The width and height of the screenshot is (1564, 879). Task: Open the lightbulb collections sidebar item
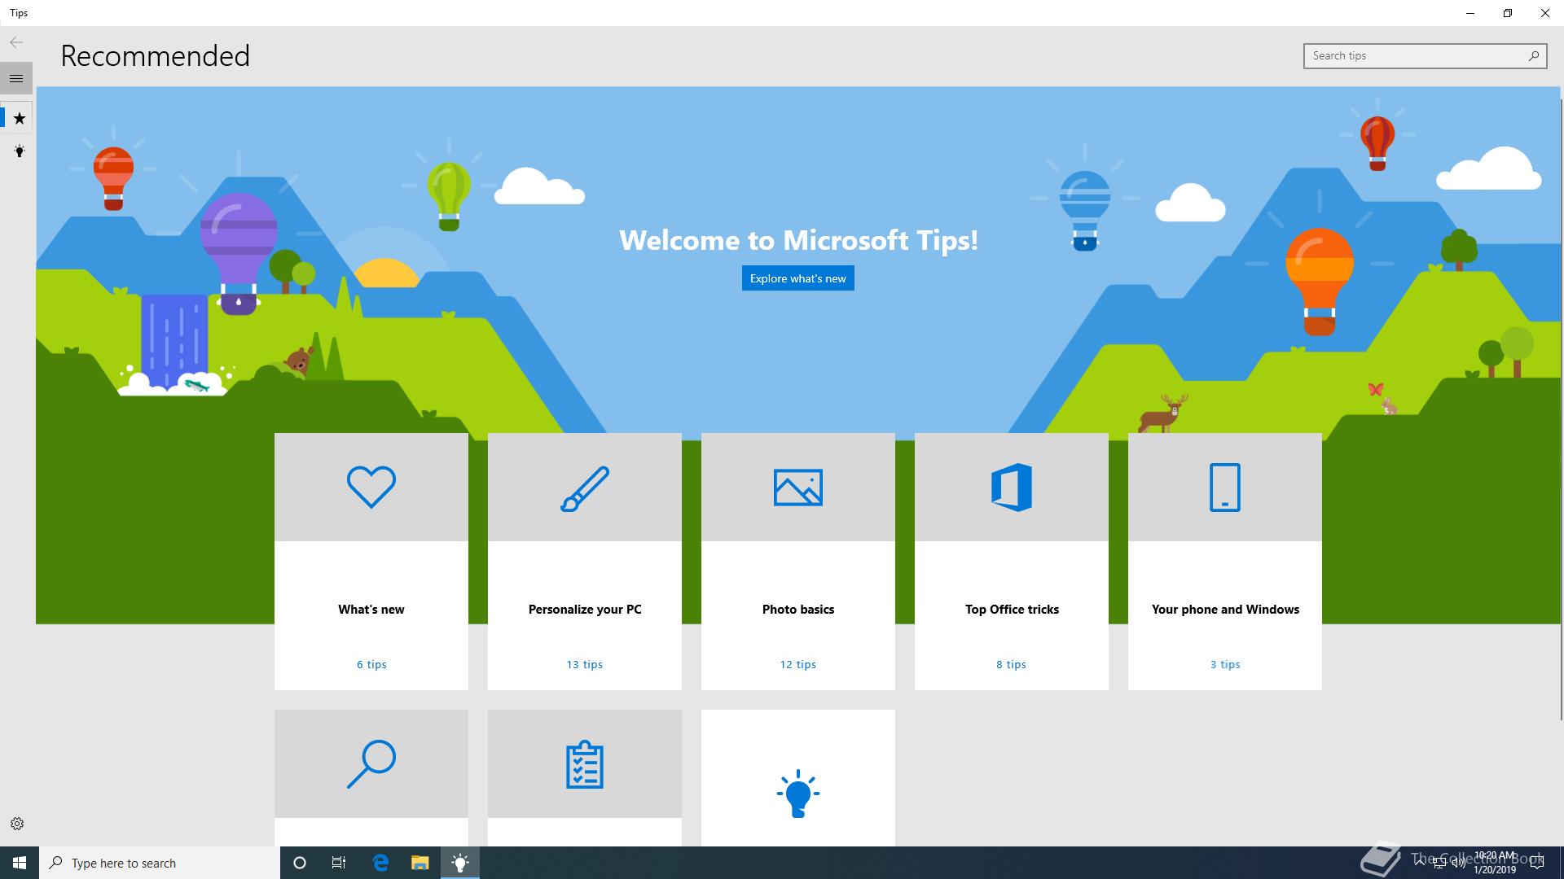(x=20, y=151)
